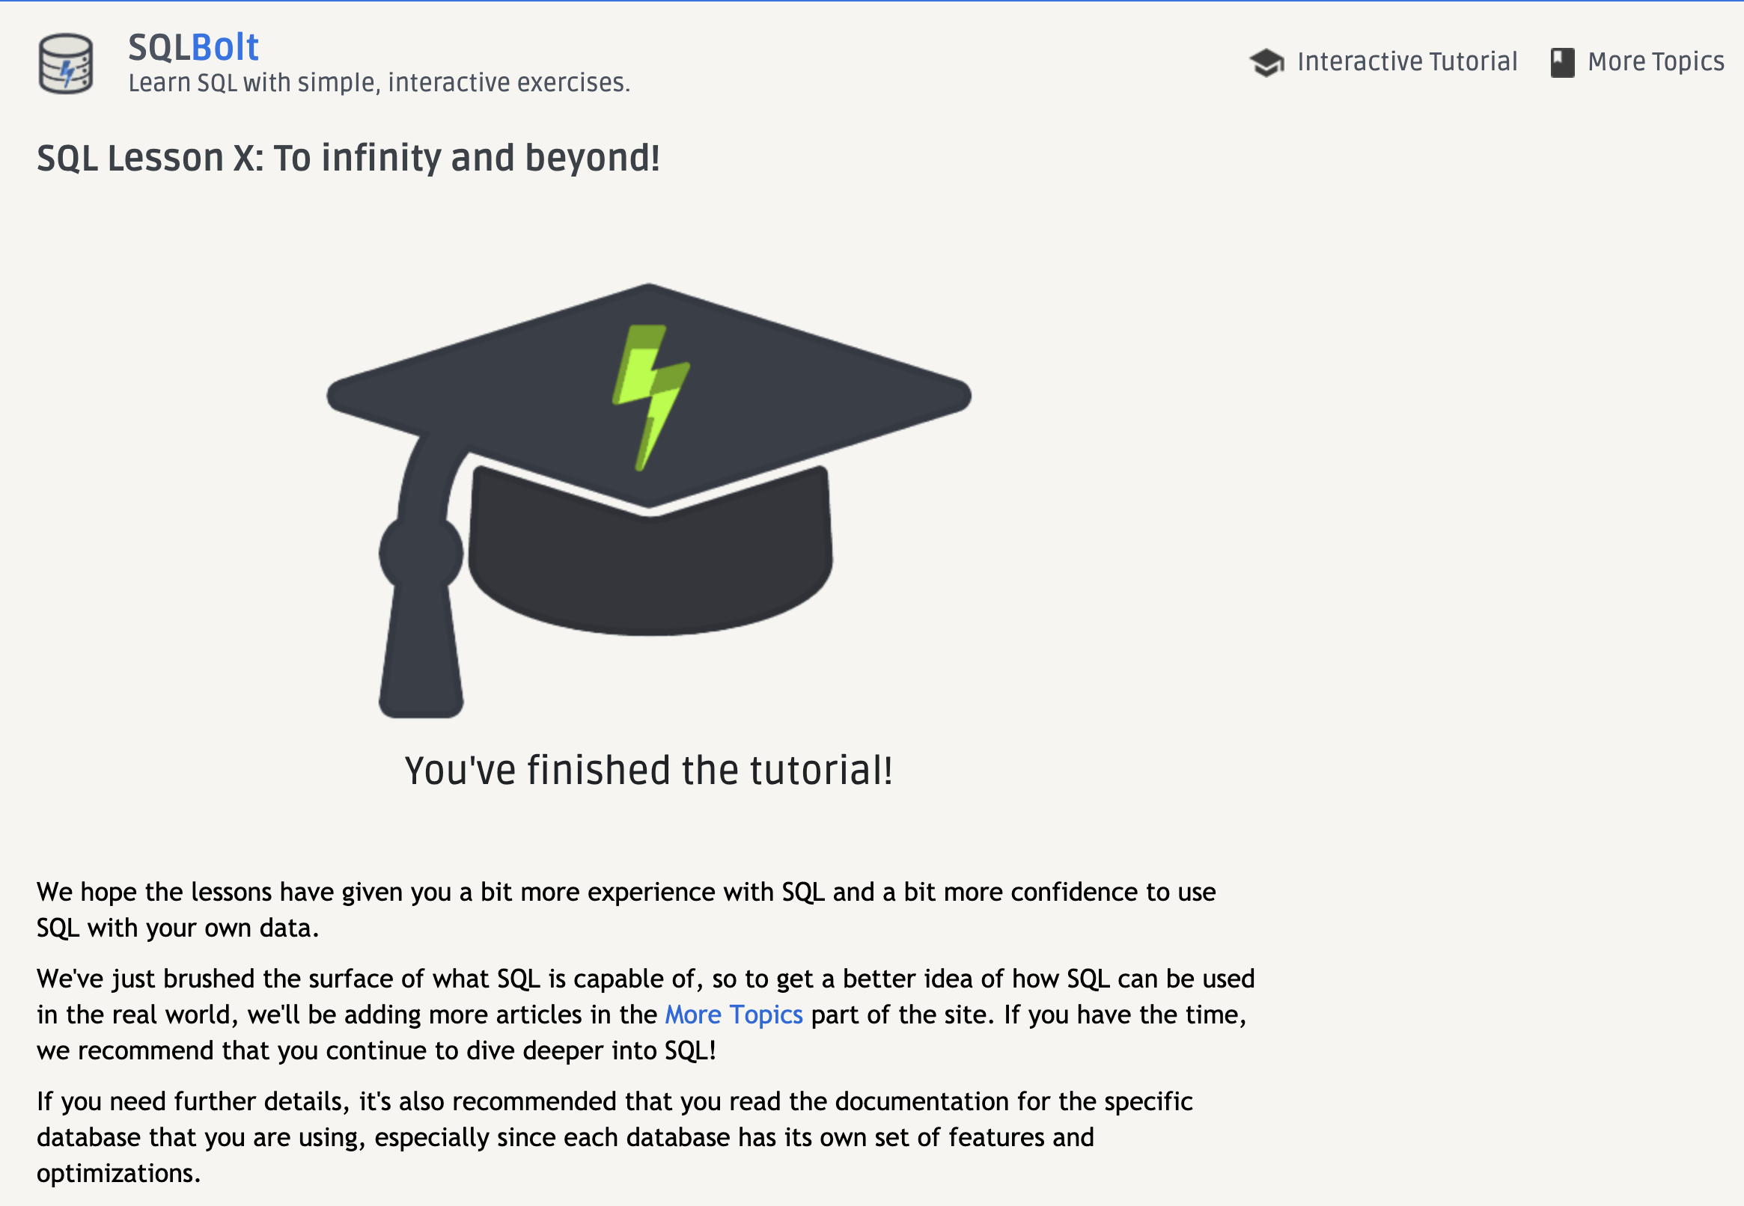This screenshot has width=1744, height=1206.
Task: Click the "You've finished the tutorial!" caption
Action: coord(649,771)
